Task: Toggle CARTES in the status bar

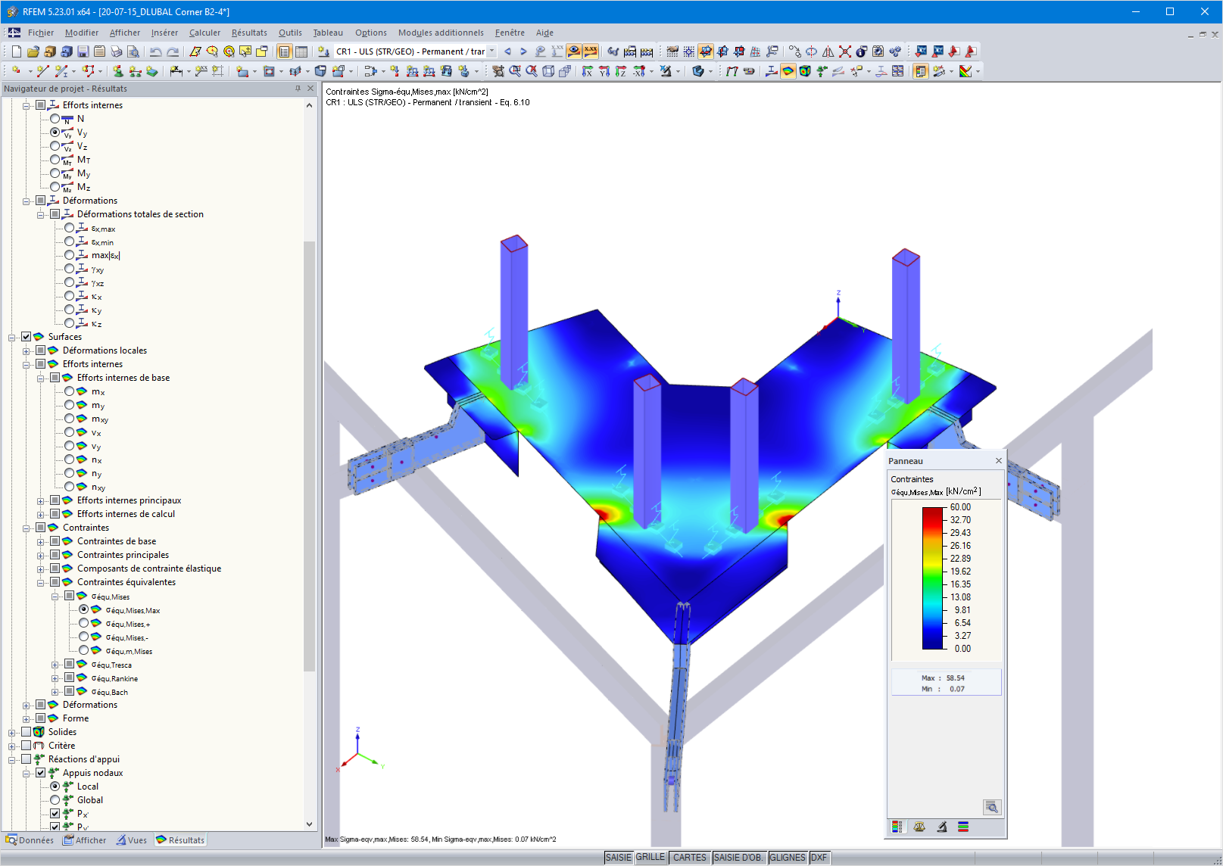Action: (690, 858)
